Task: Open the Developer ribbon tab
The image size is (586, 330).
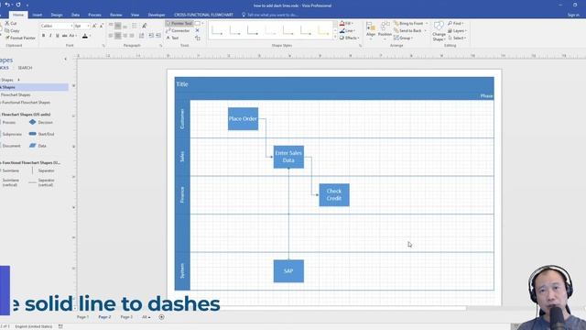Action: pos(157,15)
